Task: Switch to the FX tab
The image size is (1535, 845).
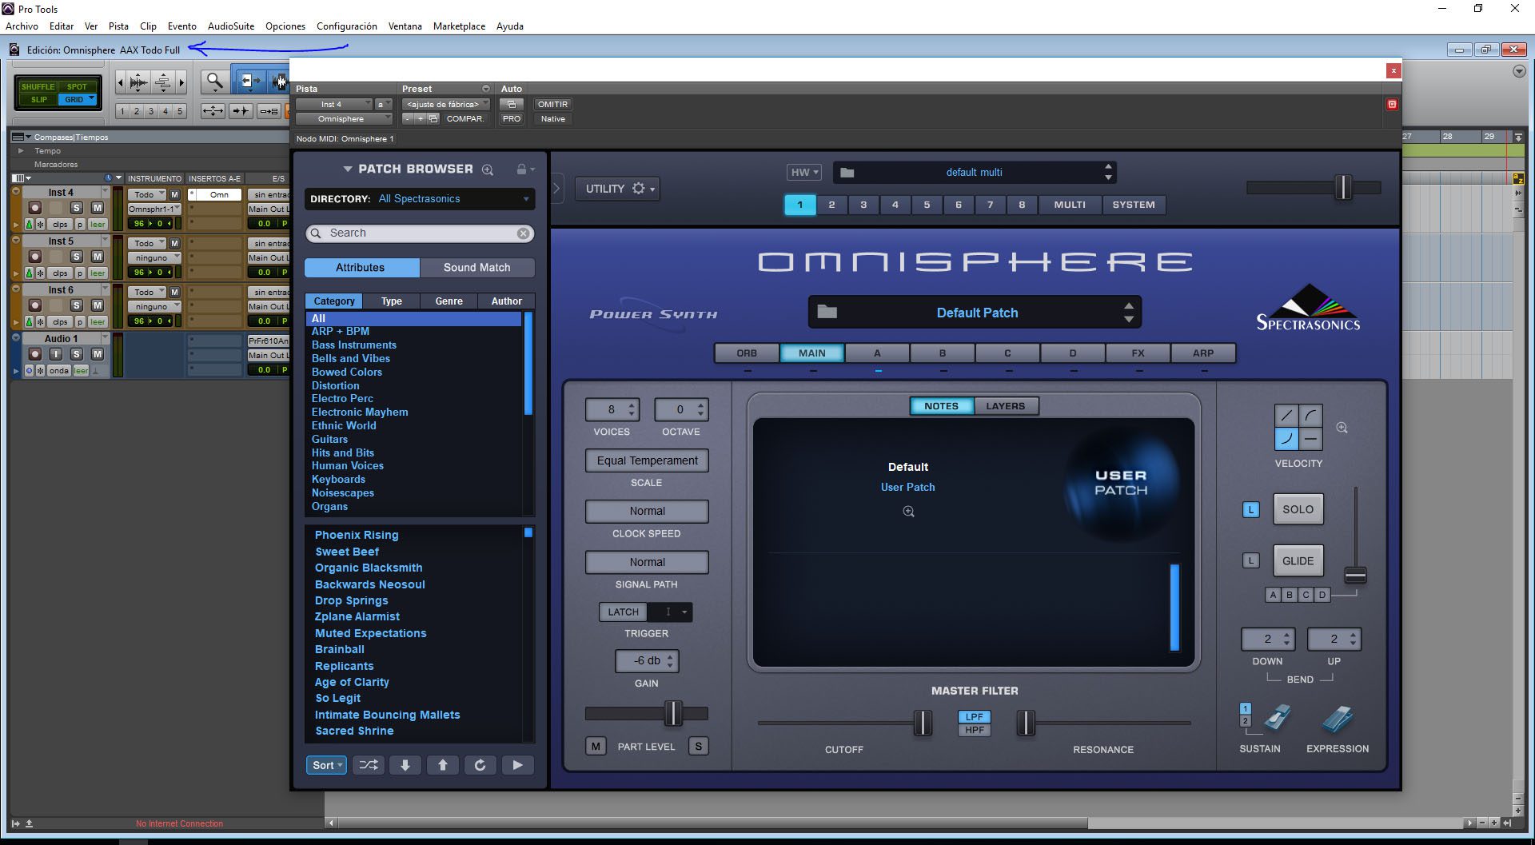Action: point(1138,353)
